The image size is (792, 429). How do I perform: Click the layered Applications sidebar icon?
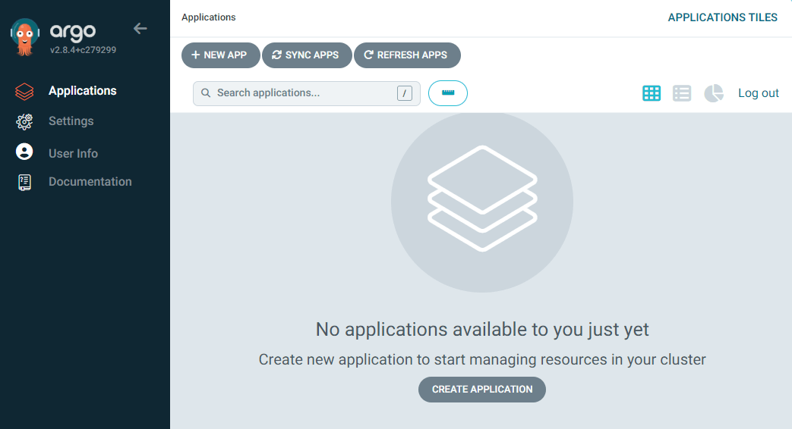pyautogui.click(x=24, y=91)
